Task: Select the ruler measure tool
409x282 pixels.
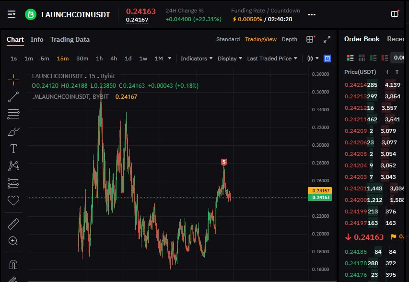Action: tap(13, 224)
